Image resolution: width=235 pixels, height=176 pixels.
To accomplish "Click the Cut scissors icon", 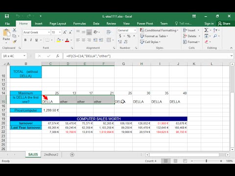I will pos(15,30).
